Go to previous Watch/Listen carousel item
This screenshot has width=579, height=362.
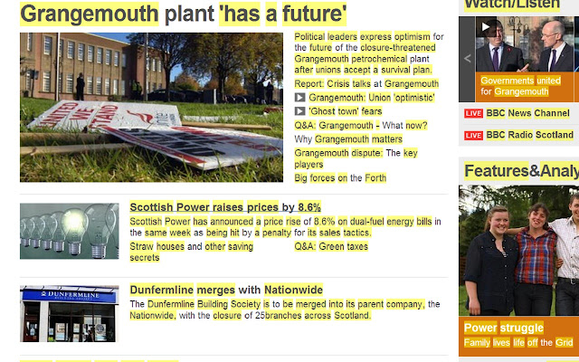[x=467, y=59]
